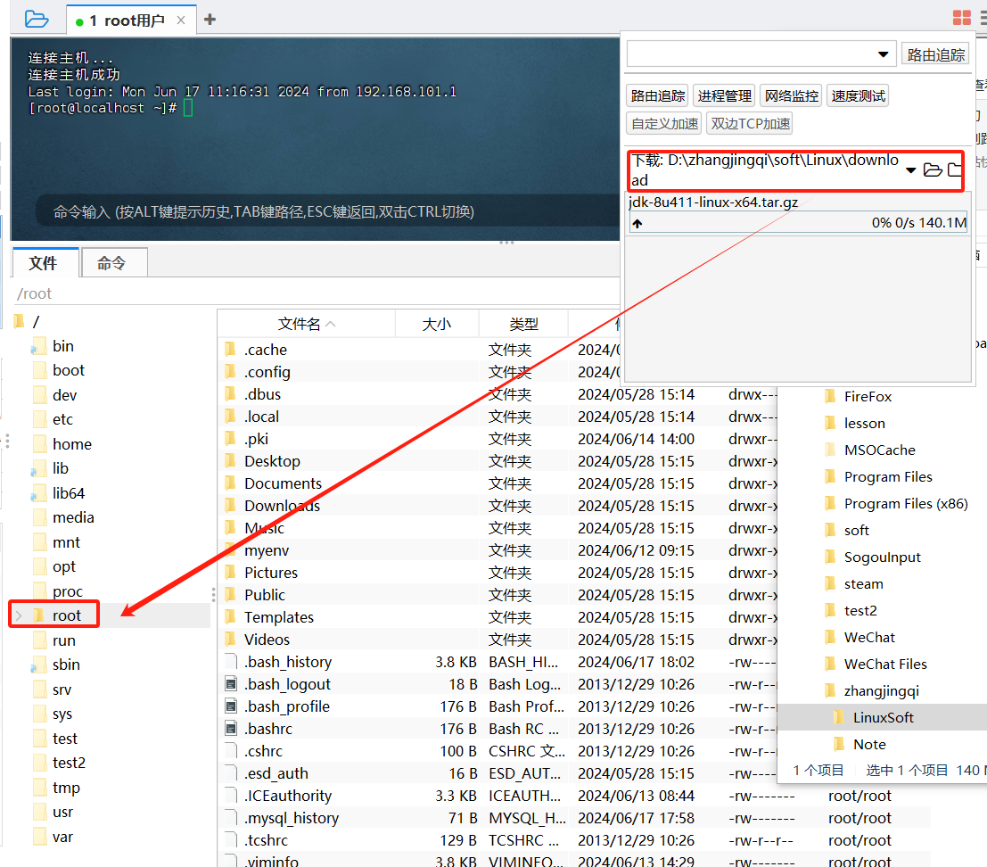Click the .cshrc file icon
This screenshot has width=987, height=867.
[x=231, y=750]
